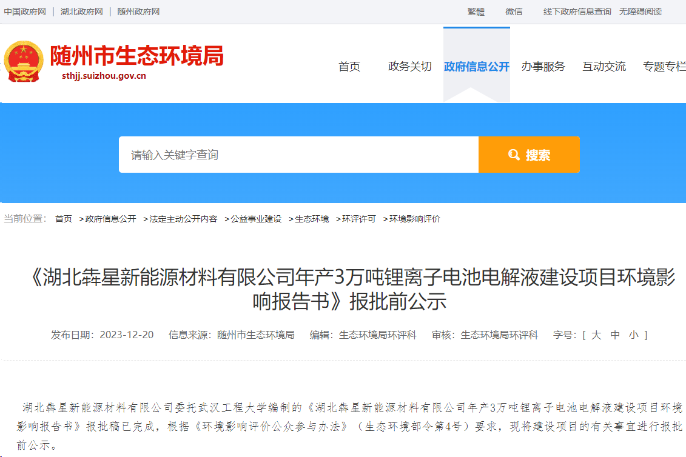Enable 无障碍阅读 accessibility mode
The image size is (686, 457).
641,12
